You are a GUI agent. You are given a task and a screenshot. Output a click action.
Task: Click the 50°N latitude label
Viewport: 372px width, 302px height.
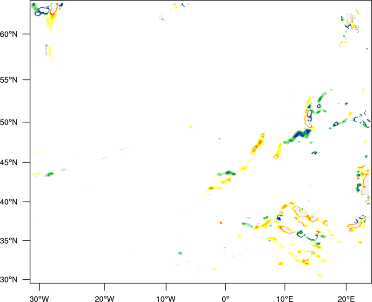tap(9, 122)
